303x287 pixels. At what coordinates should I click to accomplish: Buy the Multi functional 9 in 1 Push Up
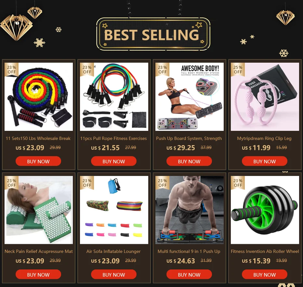click(x=189, y=274)
